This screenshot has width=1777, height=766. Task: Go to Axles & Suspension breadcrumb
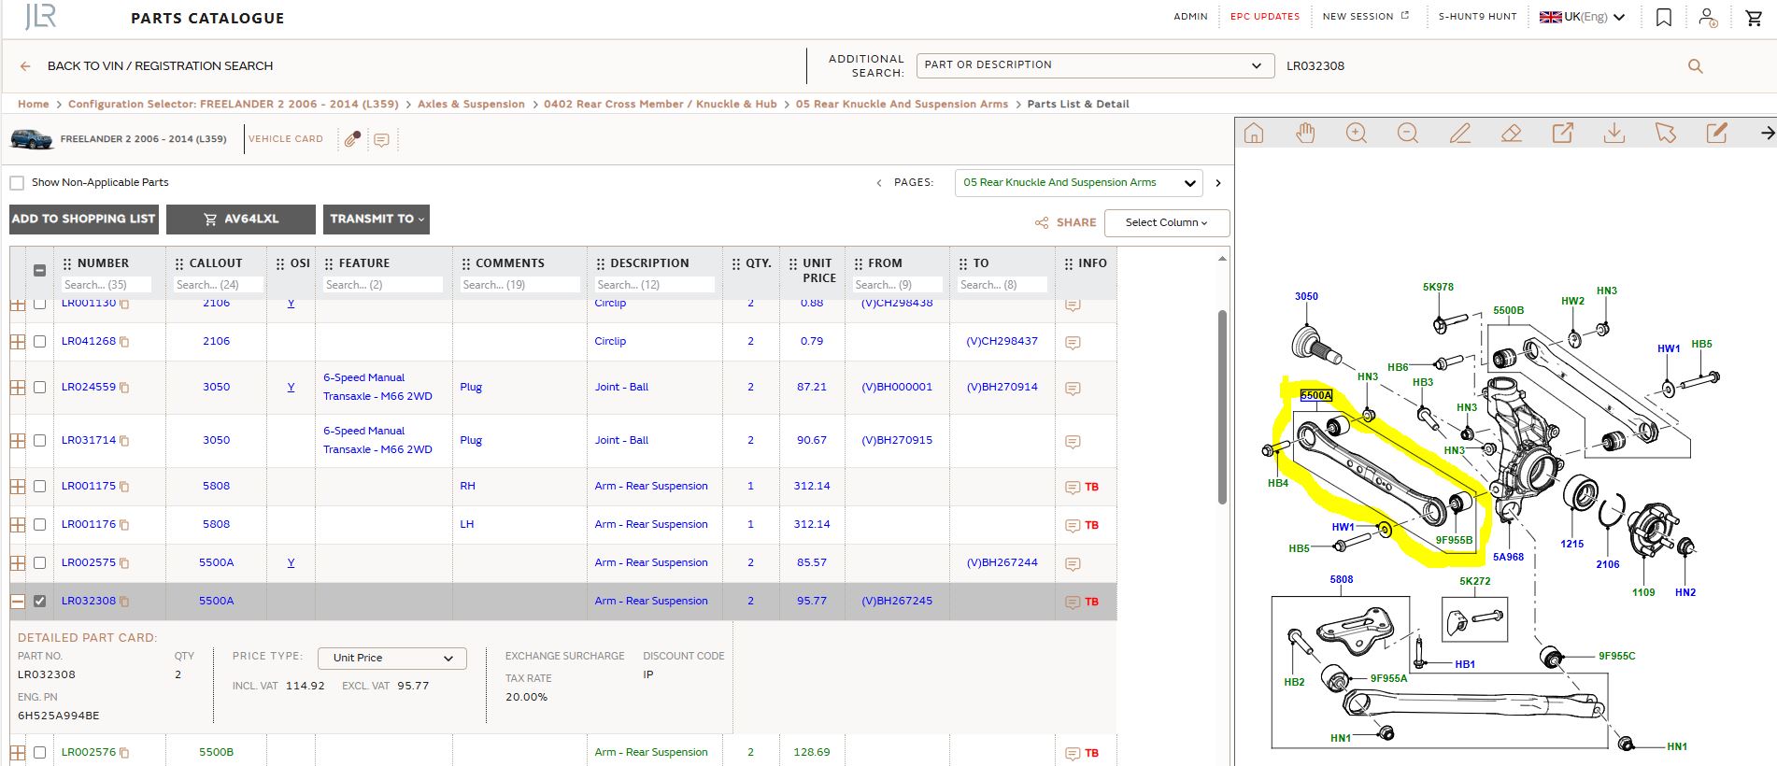point(471,105)
